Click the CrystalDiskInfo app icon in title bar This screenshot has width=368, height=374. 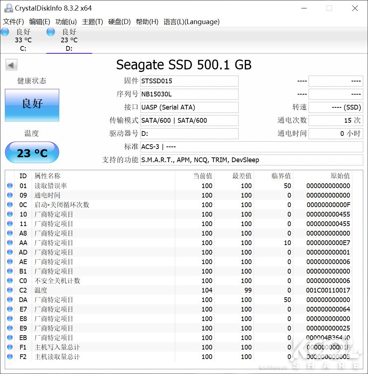tap(8, 8)
